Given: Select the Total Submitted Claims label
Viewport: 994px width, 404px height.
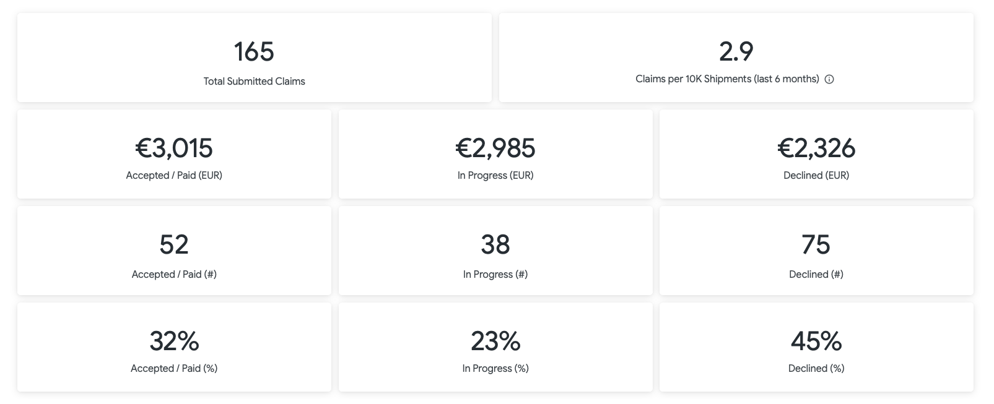Looking at the screenshot, I should [x=254, y=81].
